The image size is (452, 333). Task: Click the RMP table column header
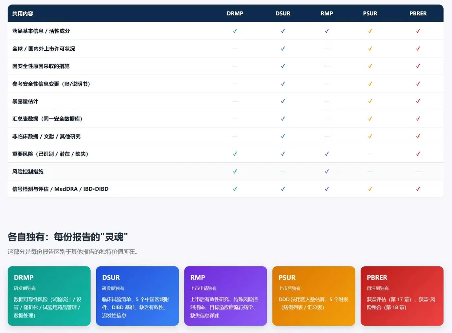pos(327,14)
